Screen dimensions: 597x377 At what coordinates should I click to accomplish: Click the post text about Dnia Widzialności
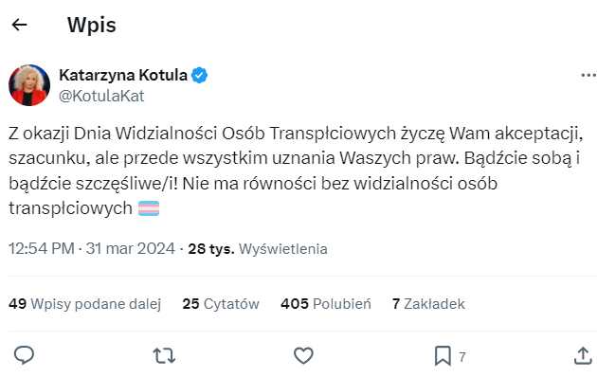296,171
